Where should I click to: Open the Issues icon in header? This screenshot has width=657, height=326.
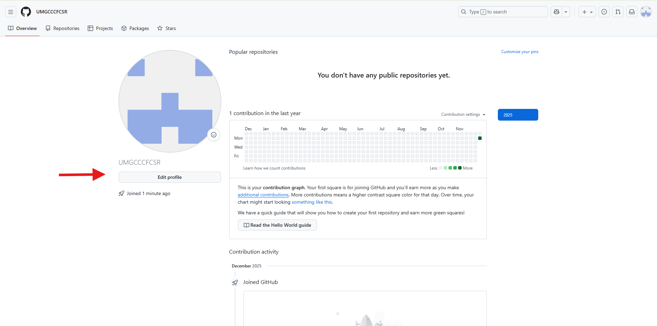tap(604, 12)
